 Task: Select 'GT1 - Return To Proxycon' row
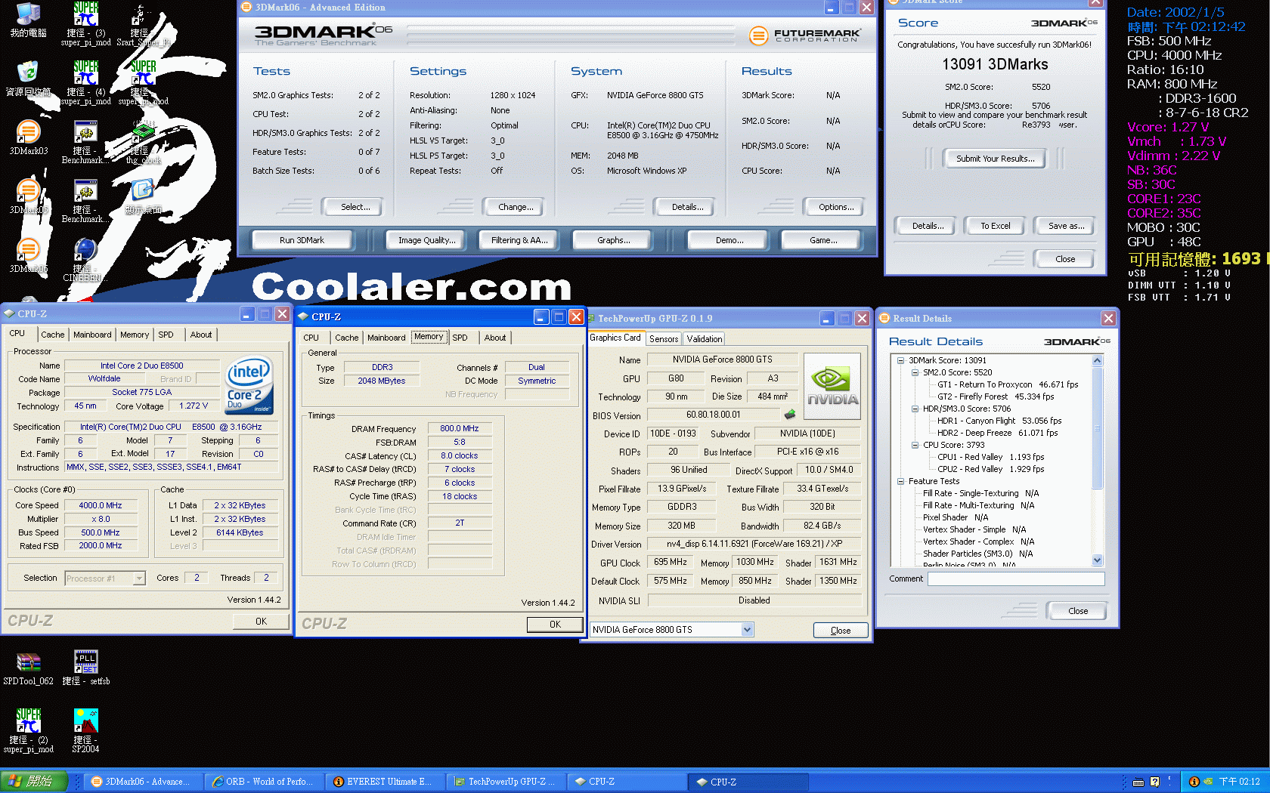1008,384
